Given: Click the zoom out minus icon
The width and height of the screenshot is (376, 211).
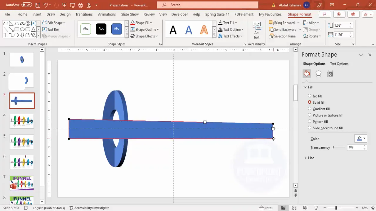Looking at the screenshot, I should [x=324, y=208].
